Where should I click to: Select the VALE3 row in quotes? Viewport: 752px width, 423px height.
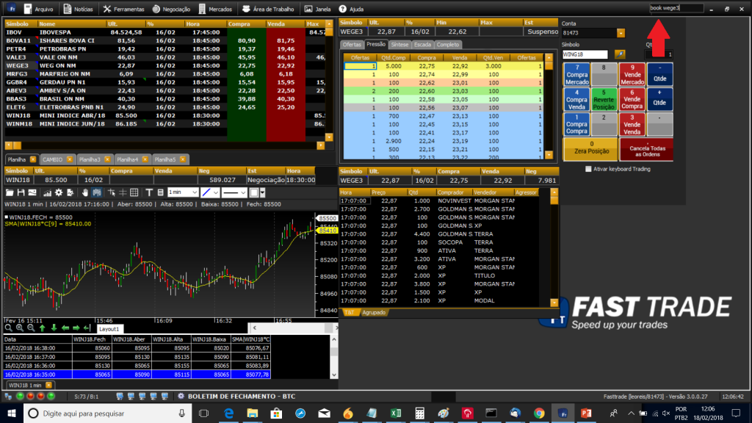point(164,57)
